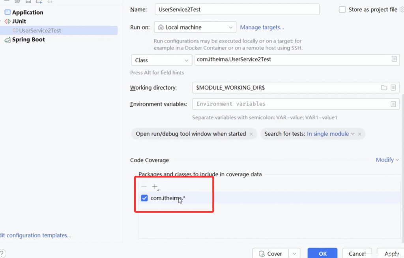Enable the Store as project file checkbox
404x258 pixels.
click(342, 9)
